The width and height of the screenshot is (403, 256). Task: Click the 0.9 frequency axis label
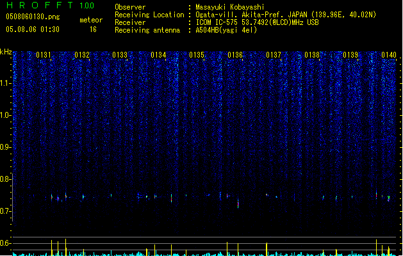(5, 147)
